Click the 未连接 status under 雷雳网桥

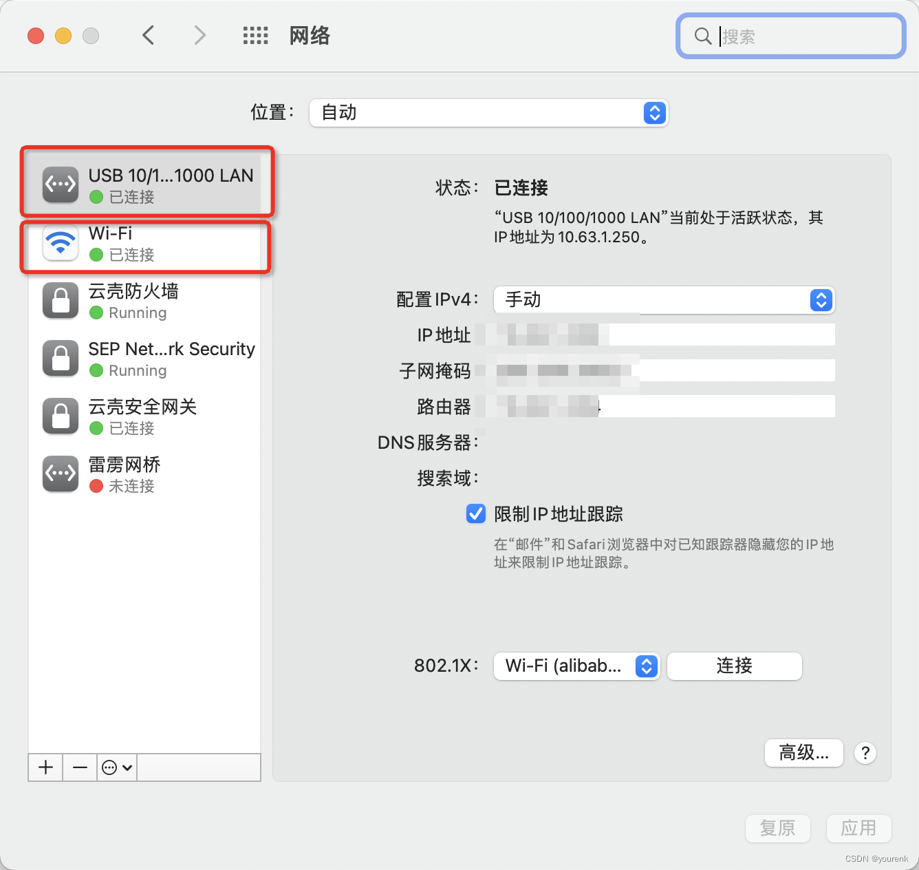tap(132, 486)
